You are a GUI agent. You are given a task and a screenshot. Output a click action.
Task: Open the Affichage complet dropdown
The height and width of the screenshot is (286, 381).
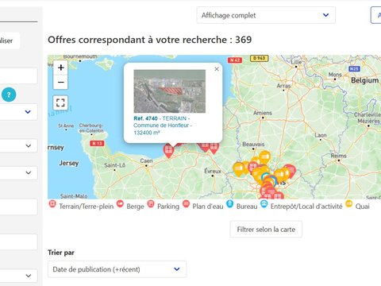(266, 15)
